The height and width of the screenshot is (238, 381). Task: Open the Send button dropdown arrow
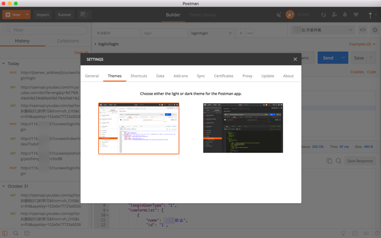(343, 57)
